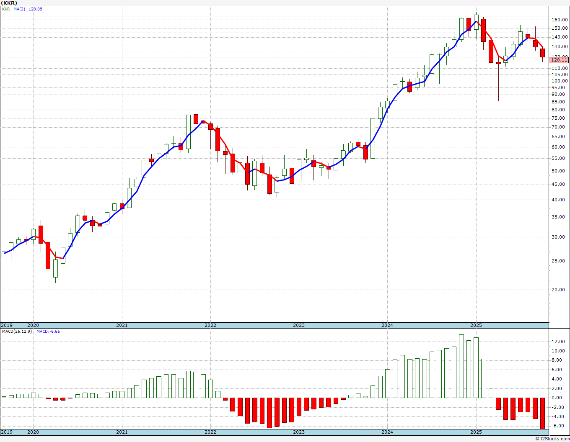The image size is (570, 442).
Task: Click the (KKR) chart title
Action: click(x=9, y=3)
